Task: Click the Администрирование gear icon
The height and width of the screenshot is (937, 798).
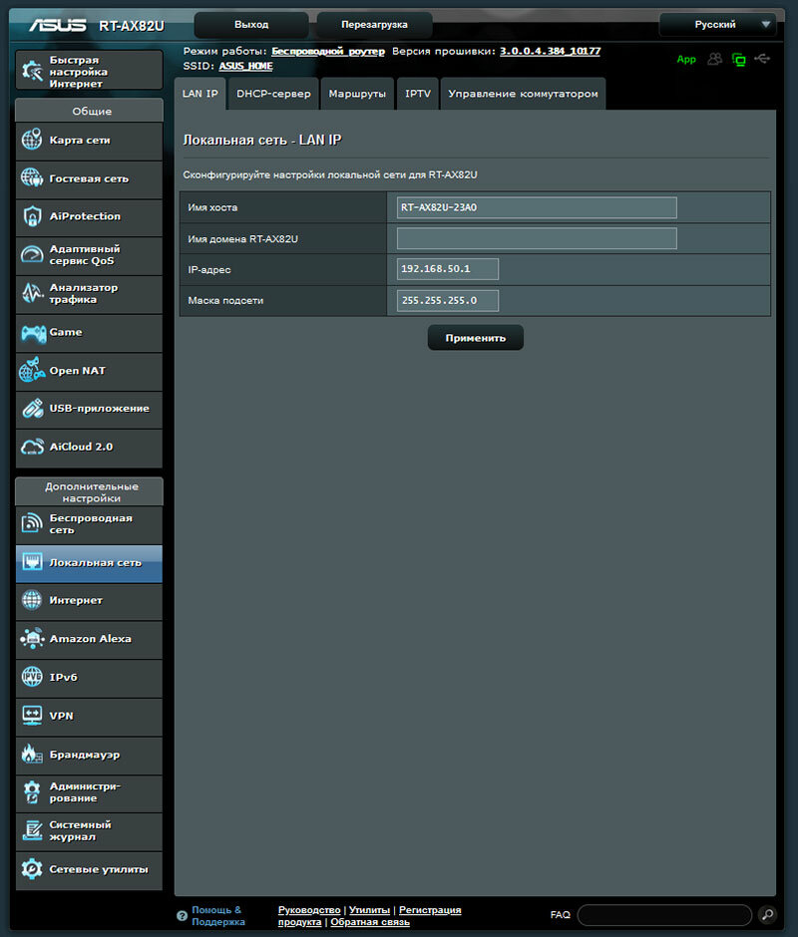Action: pos(32,791)
